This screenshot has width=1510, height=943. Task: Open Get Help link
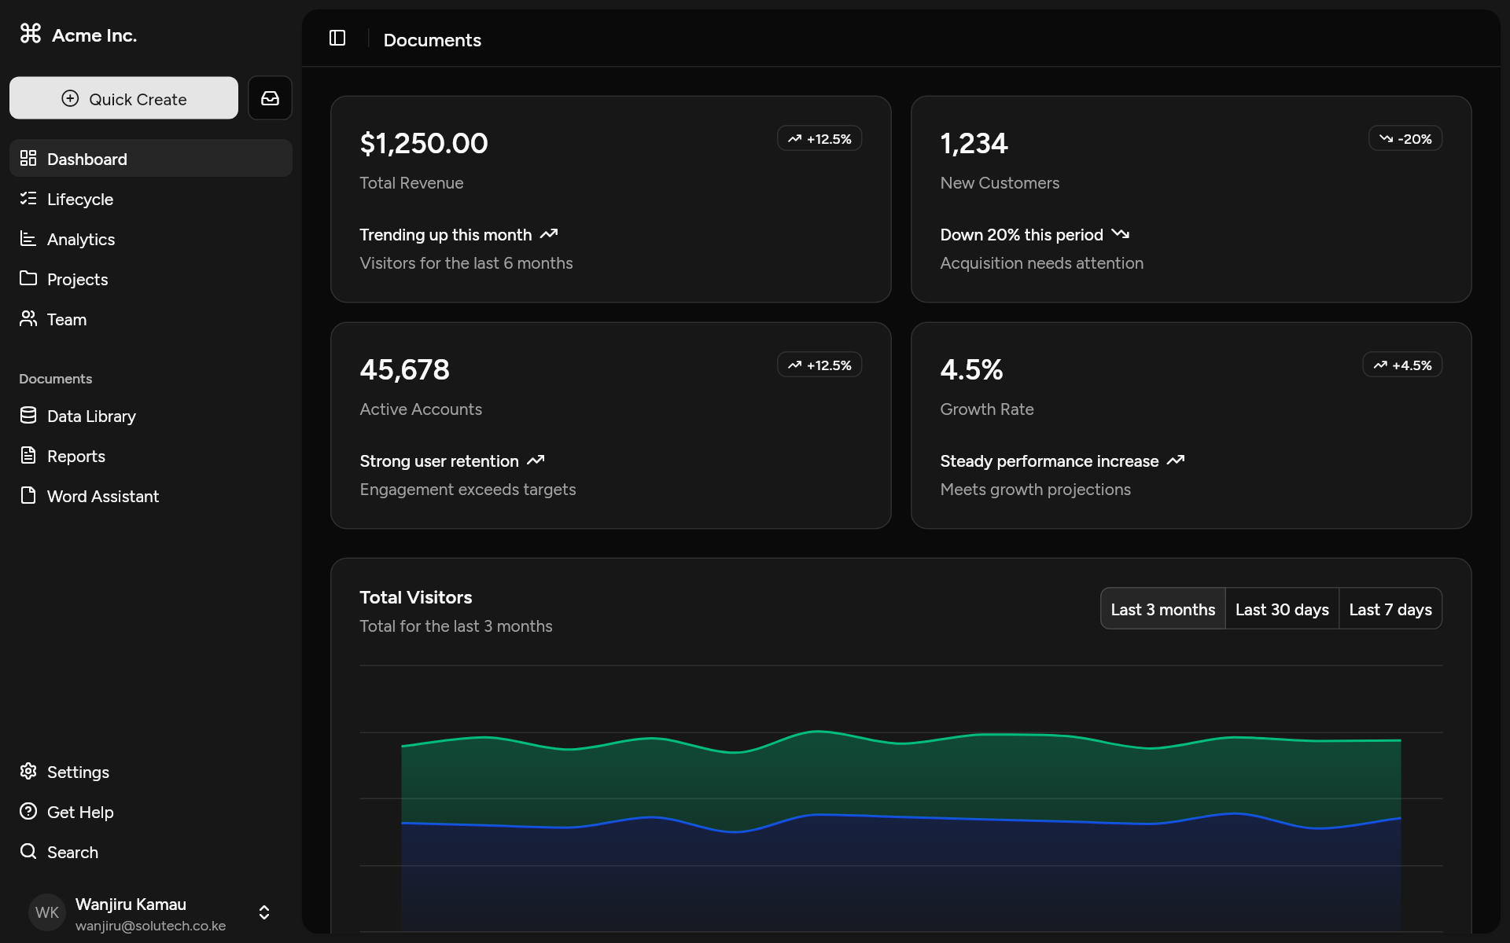[151, 812]
